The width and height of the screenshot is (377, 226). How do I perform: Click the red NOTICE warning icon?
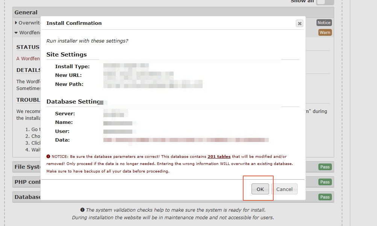tap(48, 156)
